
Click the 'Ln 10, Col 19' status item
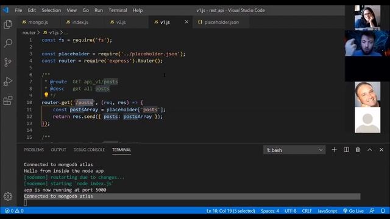click(x=231, y=211)
